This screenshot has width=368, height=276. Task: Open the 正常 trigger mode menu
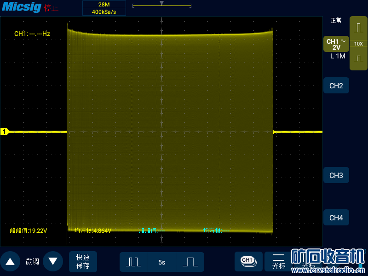pyautogui.click(x=336, y=21)
